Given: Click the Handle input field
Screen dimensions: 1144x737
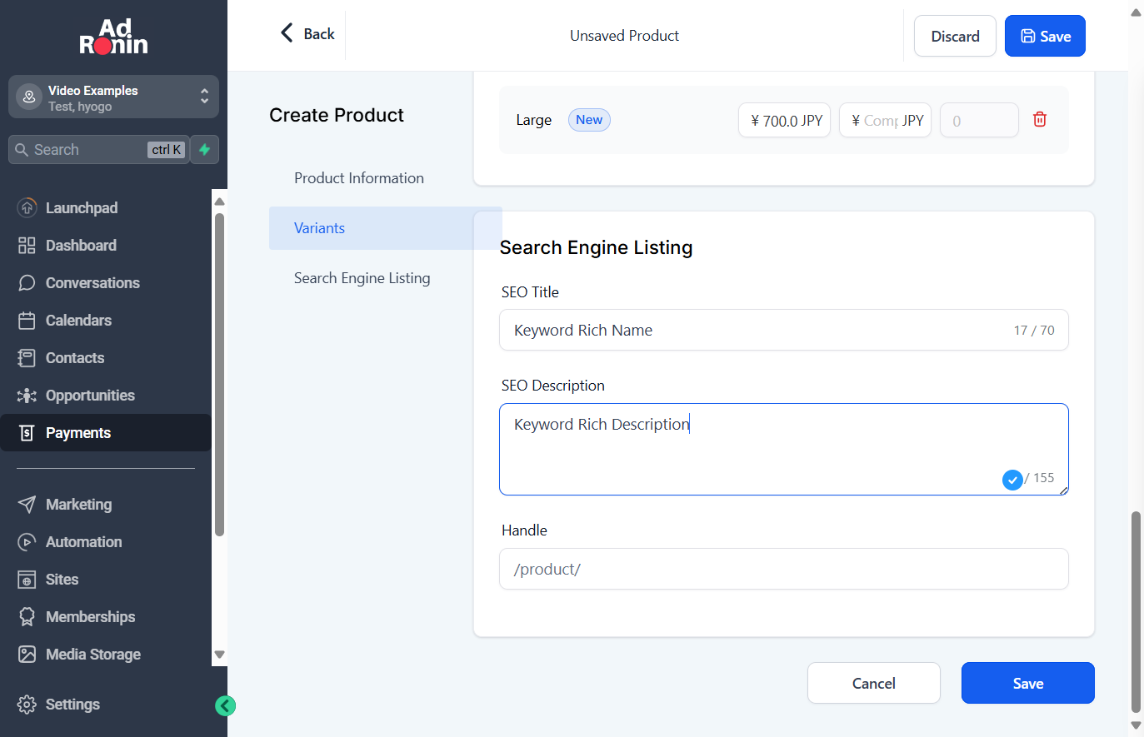Looking at the screenshot, I should click(784, 569).
